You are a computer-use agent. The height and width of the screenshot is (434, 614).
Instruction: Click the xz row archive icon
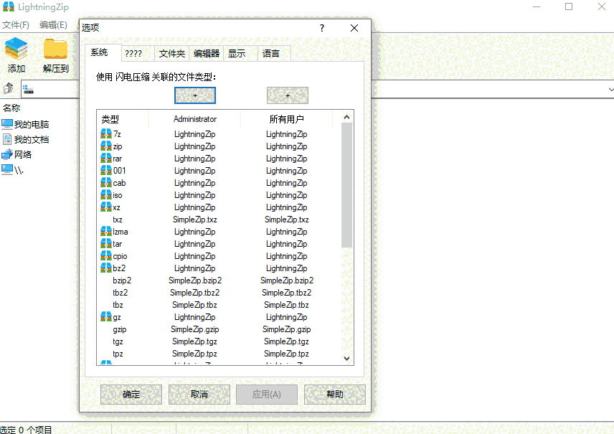106,207
